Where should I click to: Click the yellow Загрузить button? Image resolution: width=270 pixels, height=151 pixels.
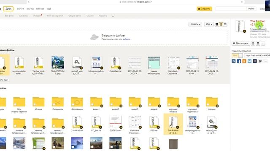pos(204,9)
